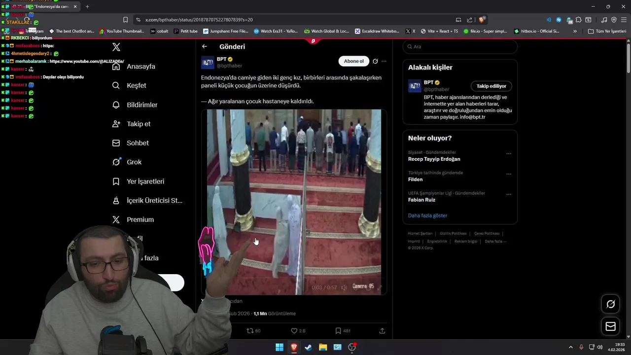Go to Anasayfa in the X sidebar
Screen dimensions: 631x355
pyautogui.click(x=134, y=67)
